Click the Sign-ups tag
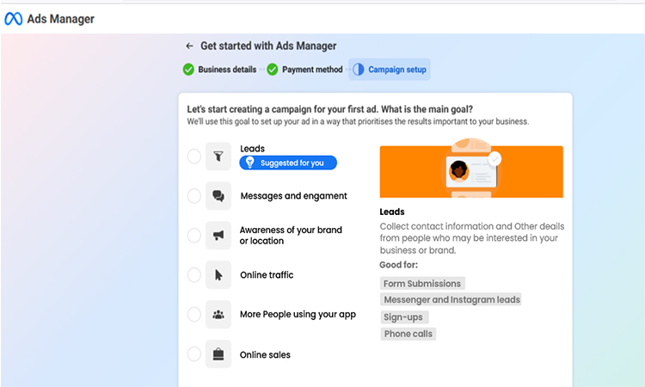Image resolution: width=645 pixels, height=387 pixels. coord(404,317)
